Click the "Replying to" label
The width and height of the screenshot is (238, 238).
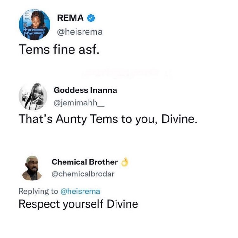click(x=38, y=191)
